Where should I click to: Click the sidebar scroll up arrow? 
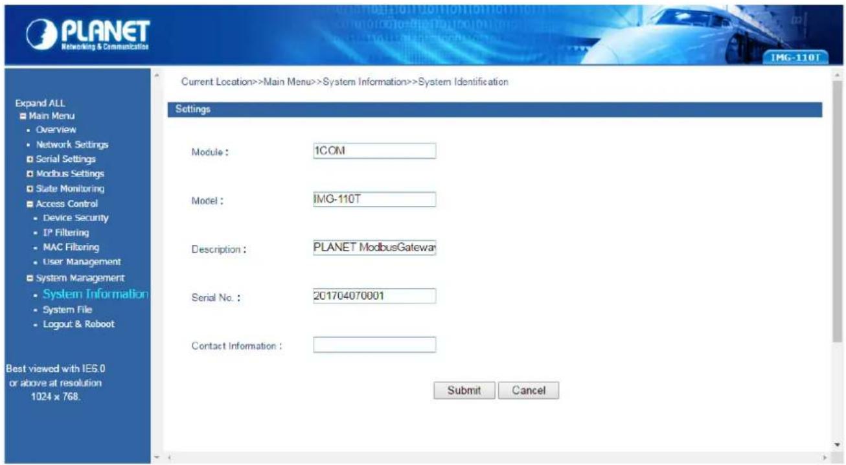pos(156,74)
